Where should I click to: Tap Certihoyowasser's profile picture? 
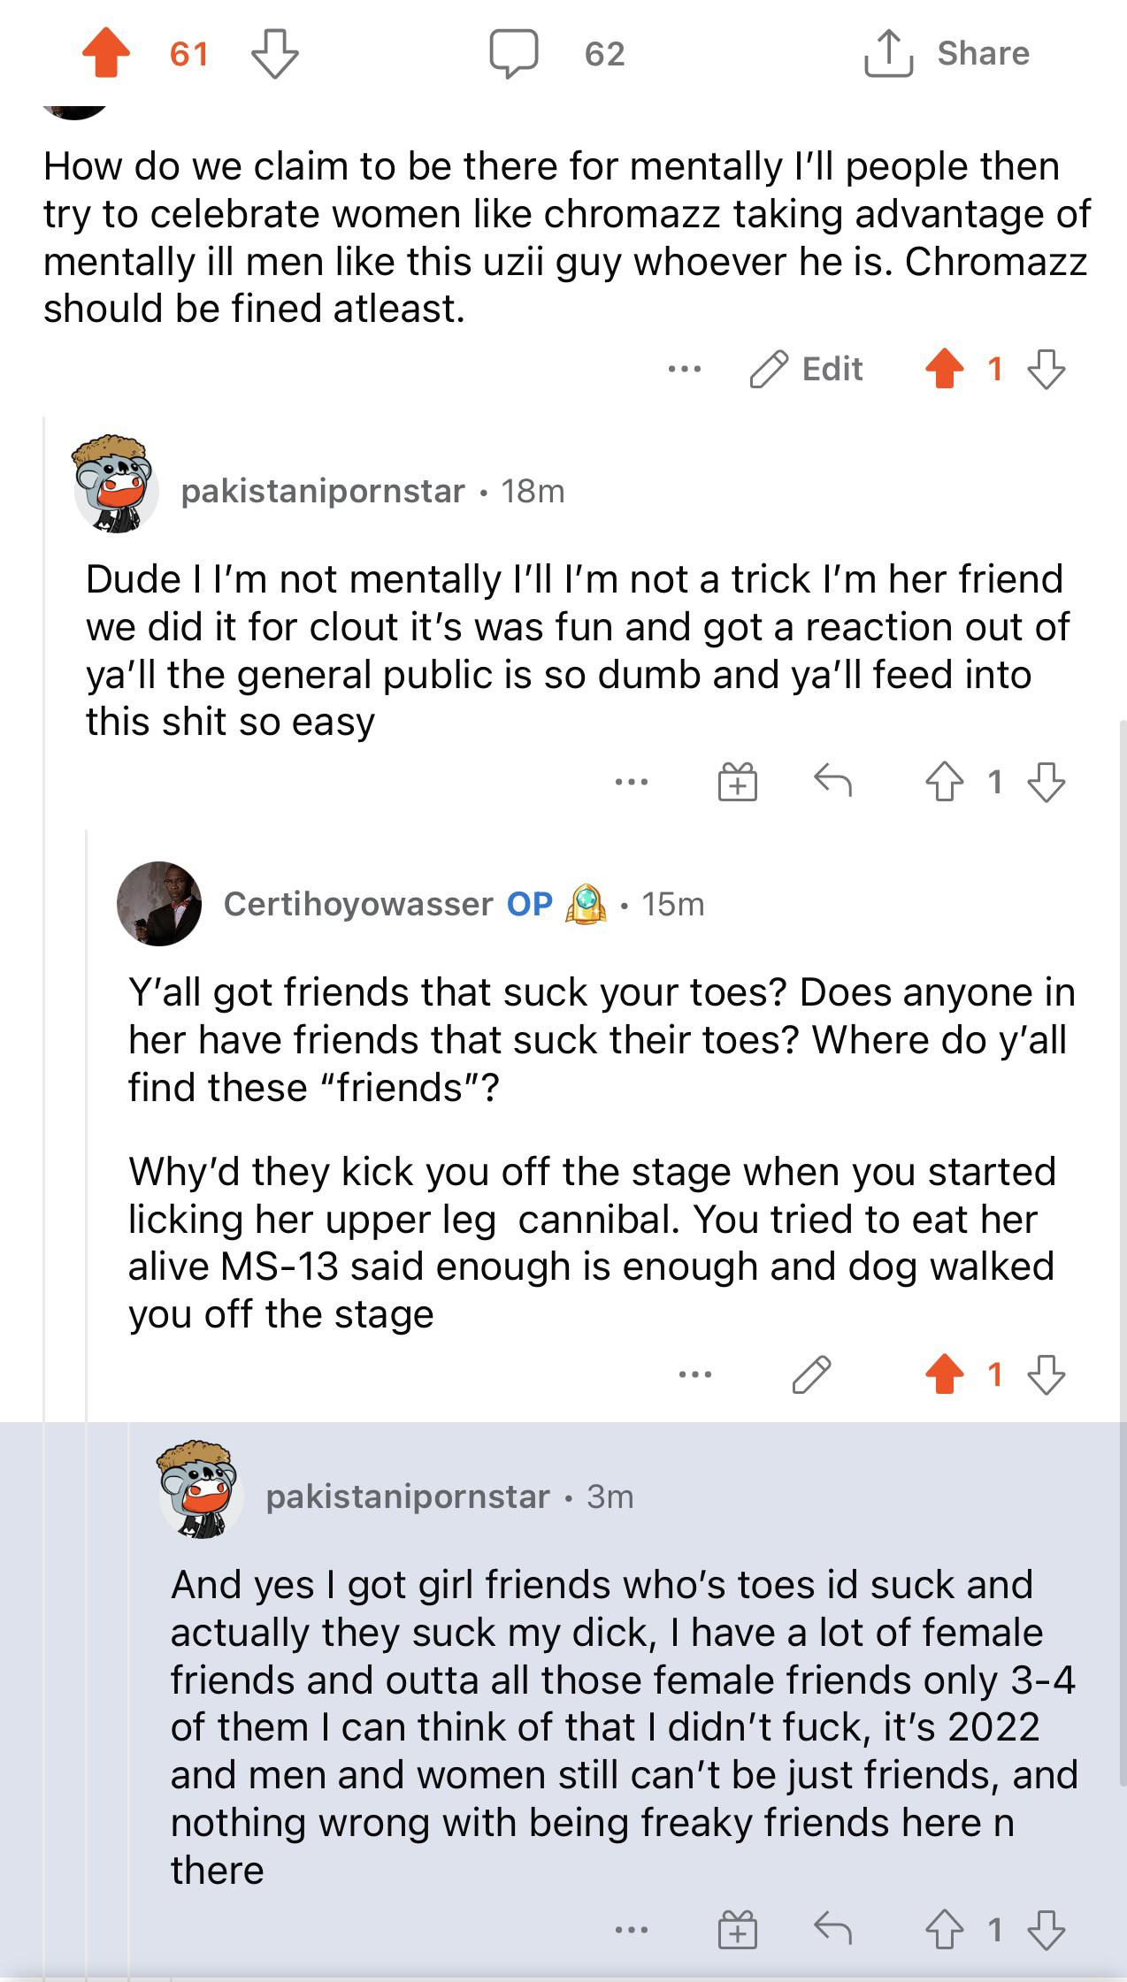pyautogui.click(x=159, y=904)
